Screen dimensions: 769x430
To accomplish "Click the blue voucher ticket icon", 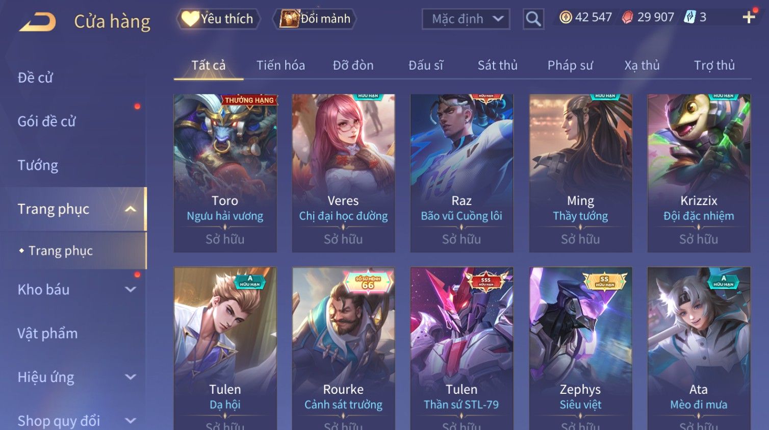I will click(689, 17).
